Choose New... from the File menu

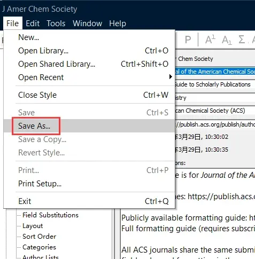89,37
